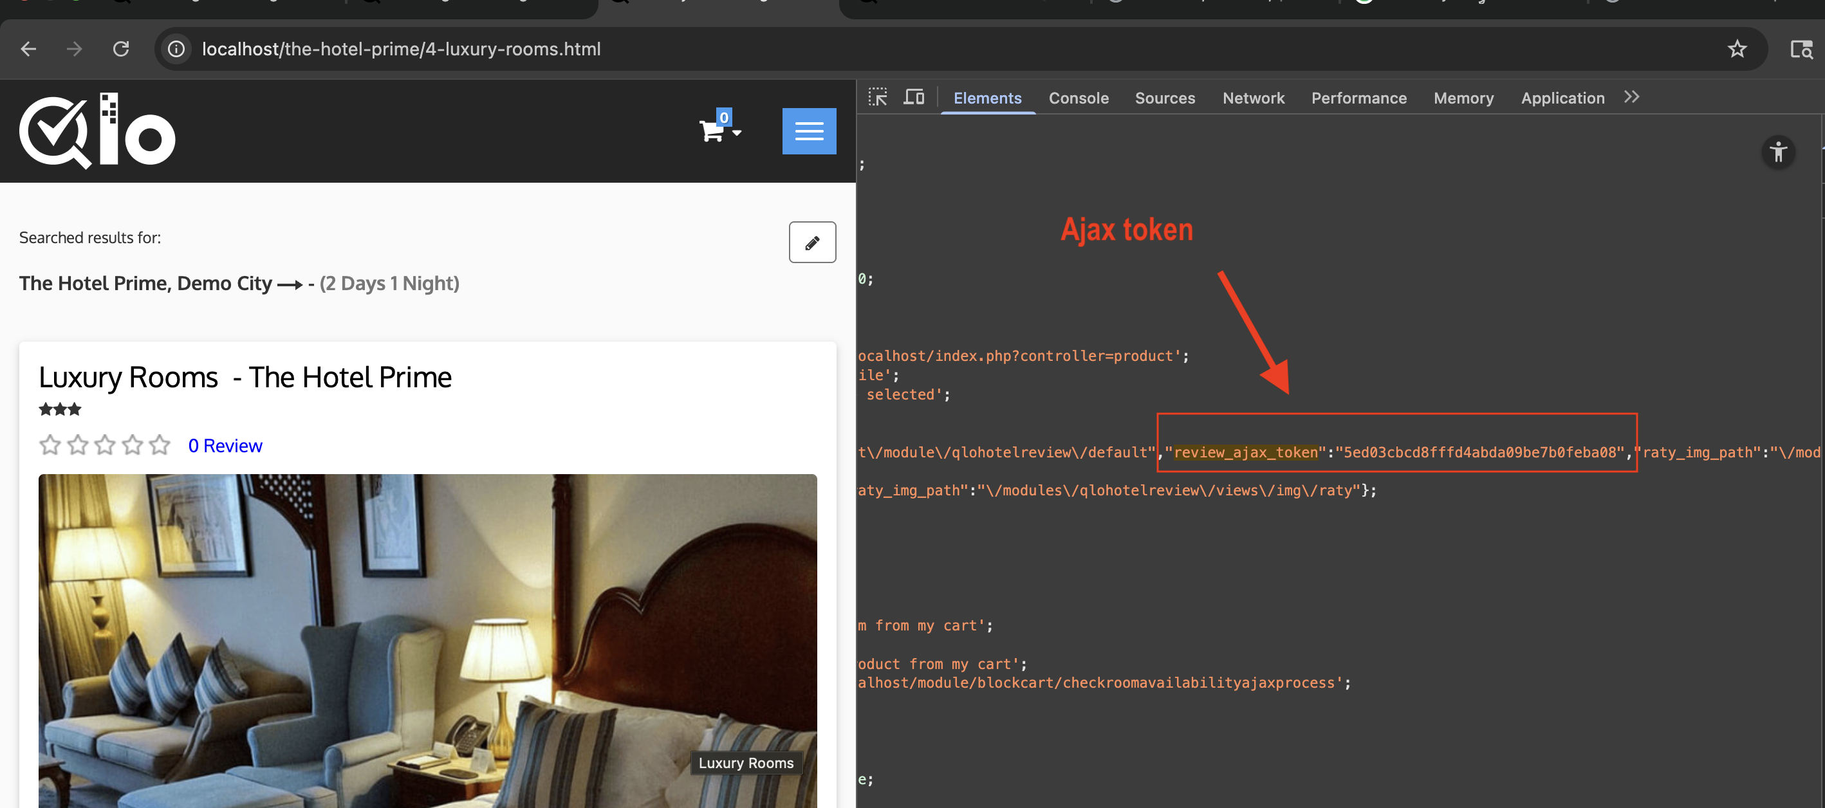Click the (2 Days 1 Night) text
This screenshot has width=1825, height=808.
coord(390,283)
